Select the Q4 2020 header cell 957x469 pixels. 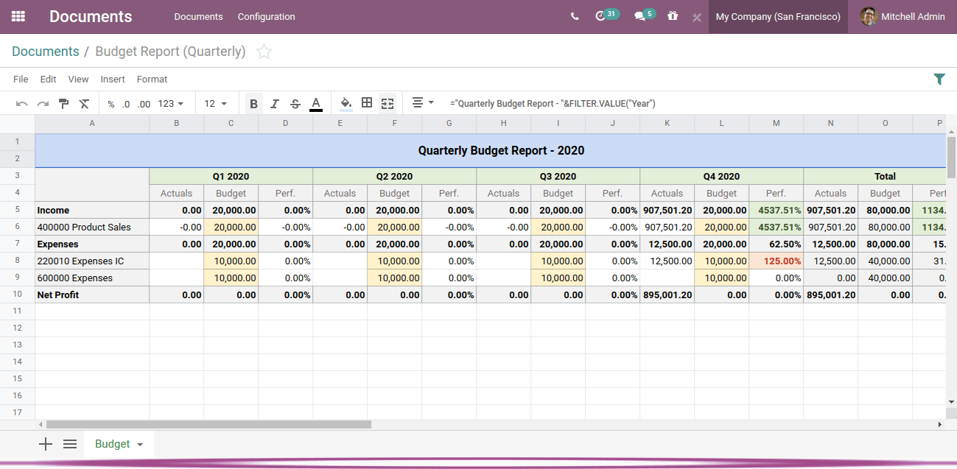pyautogui.click(x=722, y=176)
